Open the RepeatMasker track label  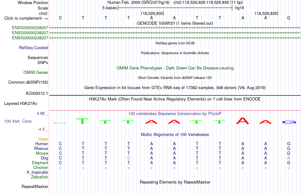coord(35,186)
